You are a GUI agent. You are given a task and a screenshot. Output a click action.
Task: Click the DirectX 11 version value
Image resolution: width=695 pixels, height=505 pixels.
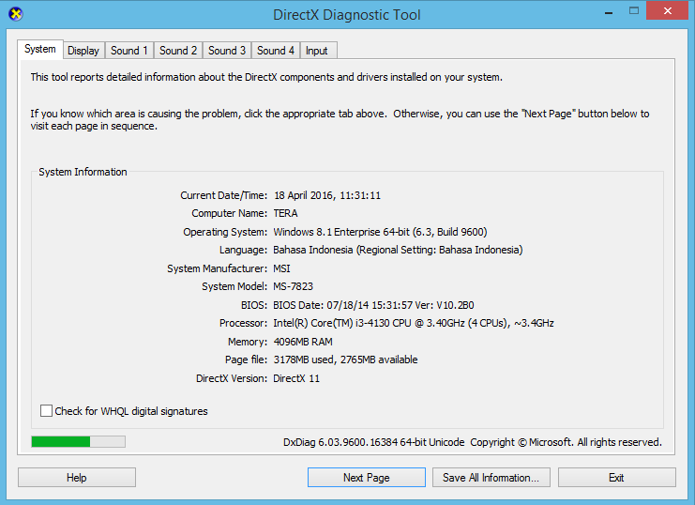click(296, 378)
